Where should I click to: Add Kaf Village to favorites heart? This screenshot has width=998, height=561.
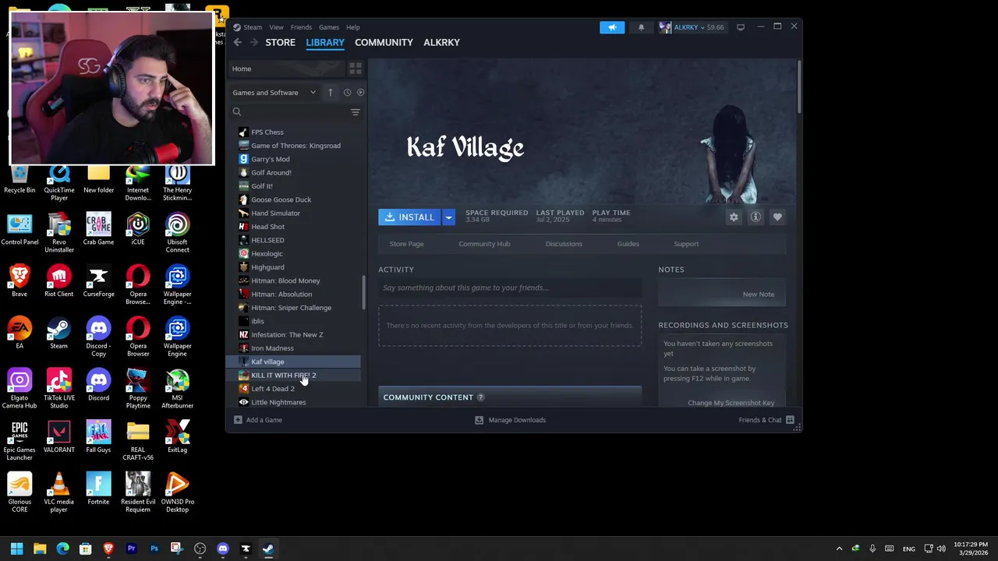(777, 217)
